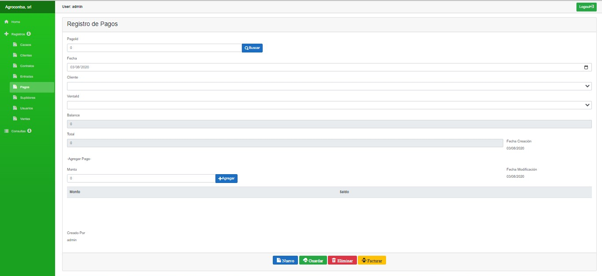Click the document icon next to Contratos
The width and height of the screenshot is (602, 276).
[15, 66]
